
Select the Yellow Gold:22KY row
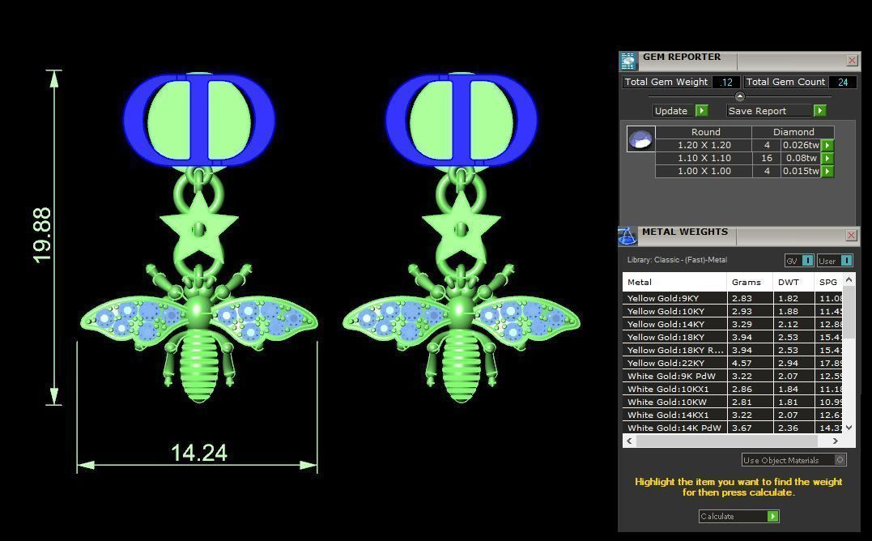tap(733, 363)
